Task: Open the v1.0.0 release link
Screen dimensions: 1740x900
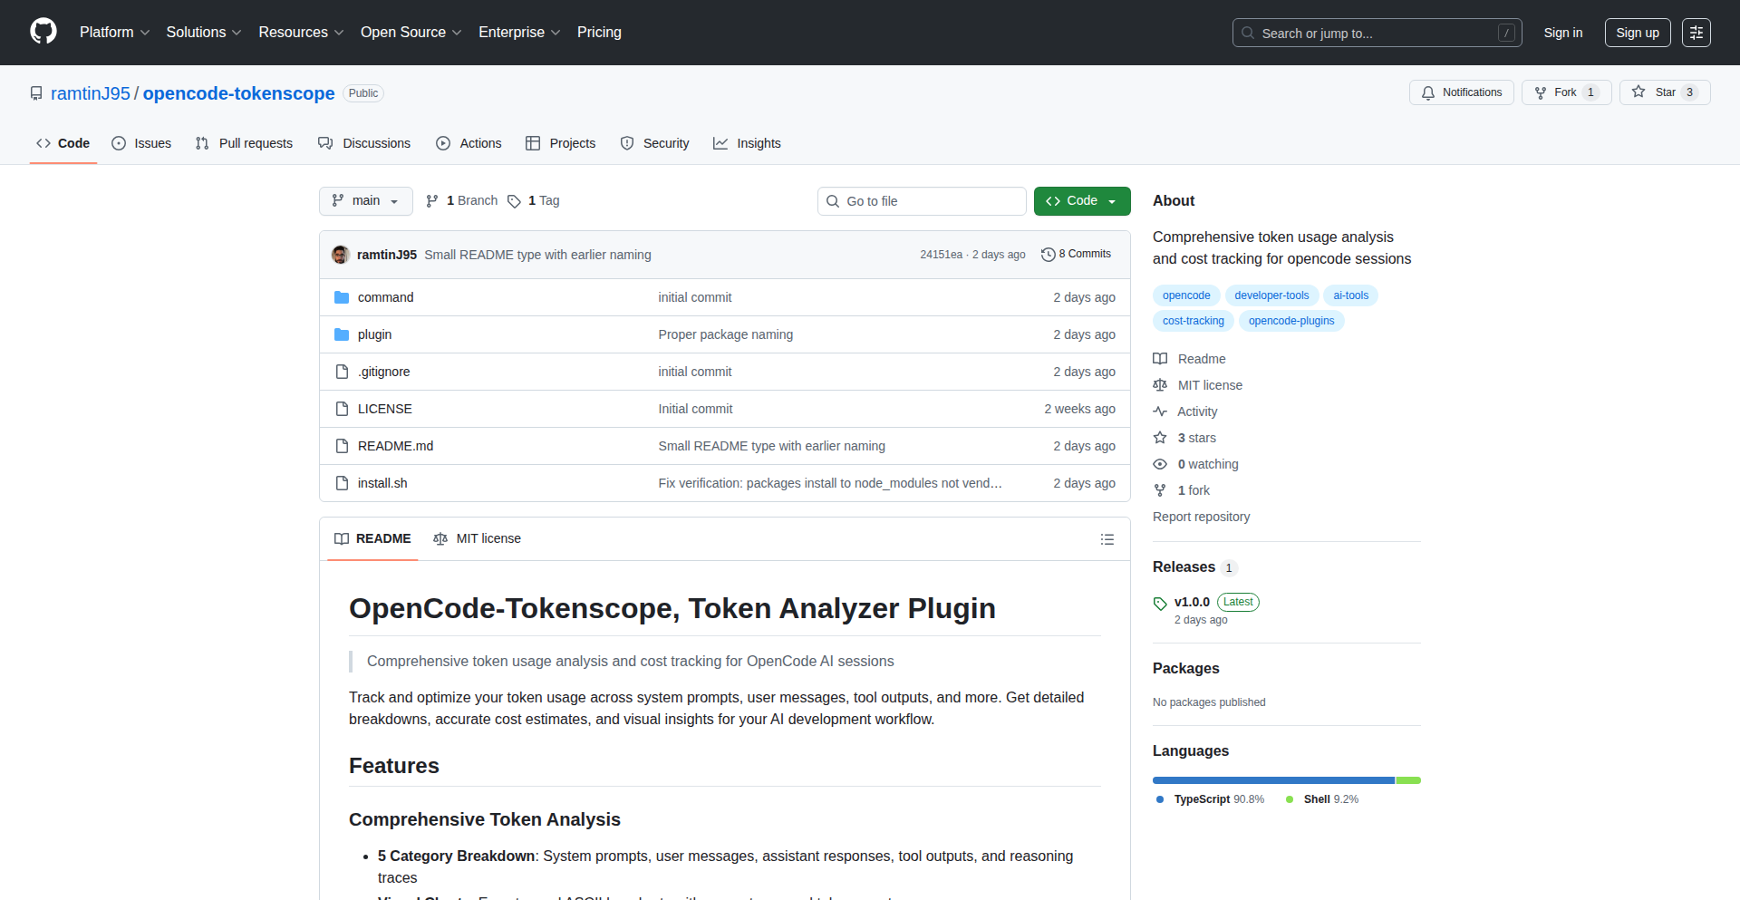Action: [x=1192, y=601]
